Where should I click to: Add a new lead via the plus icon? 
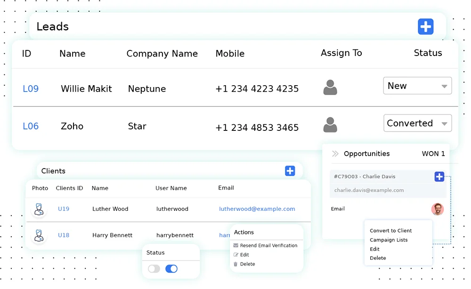[425, 27]
